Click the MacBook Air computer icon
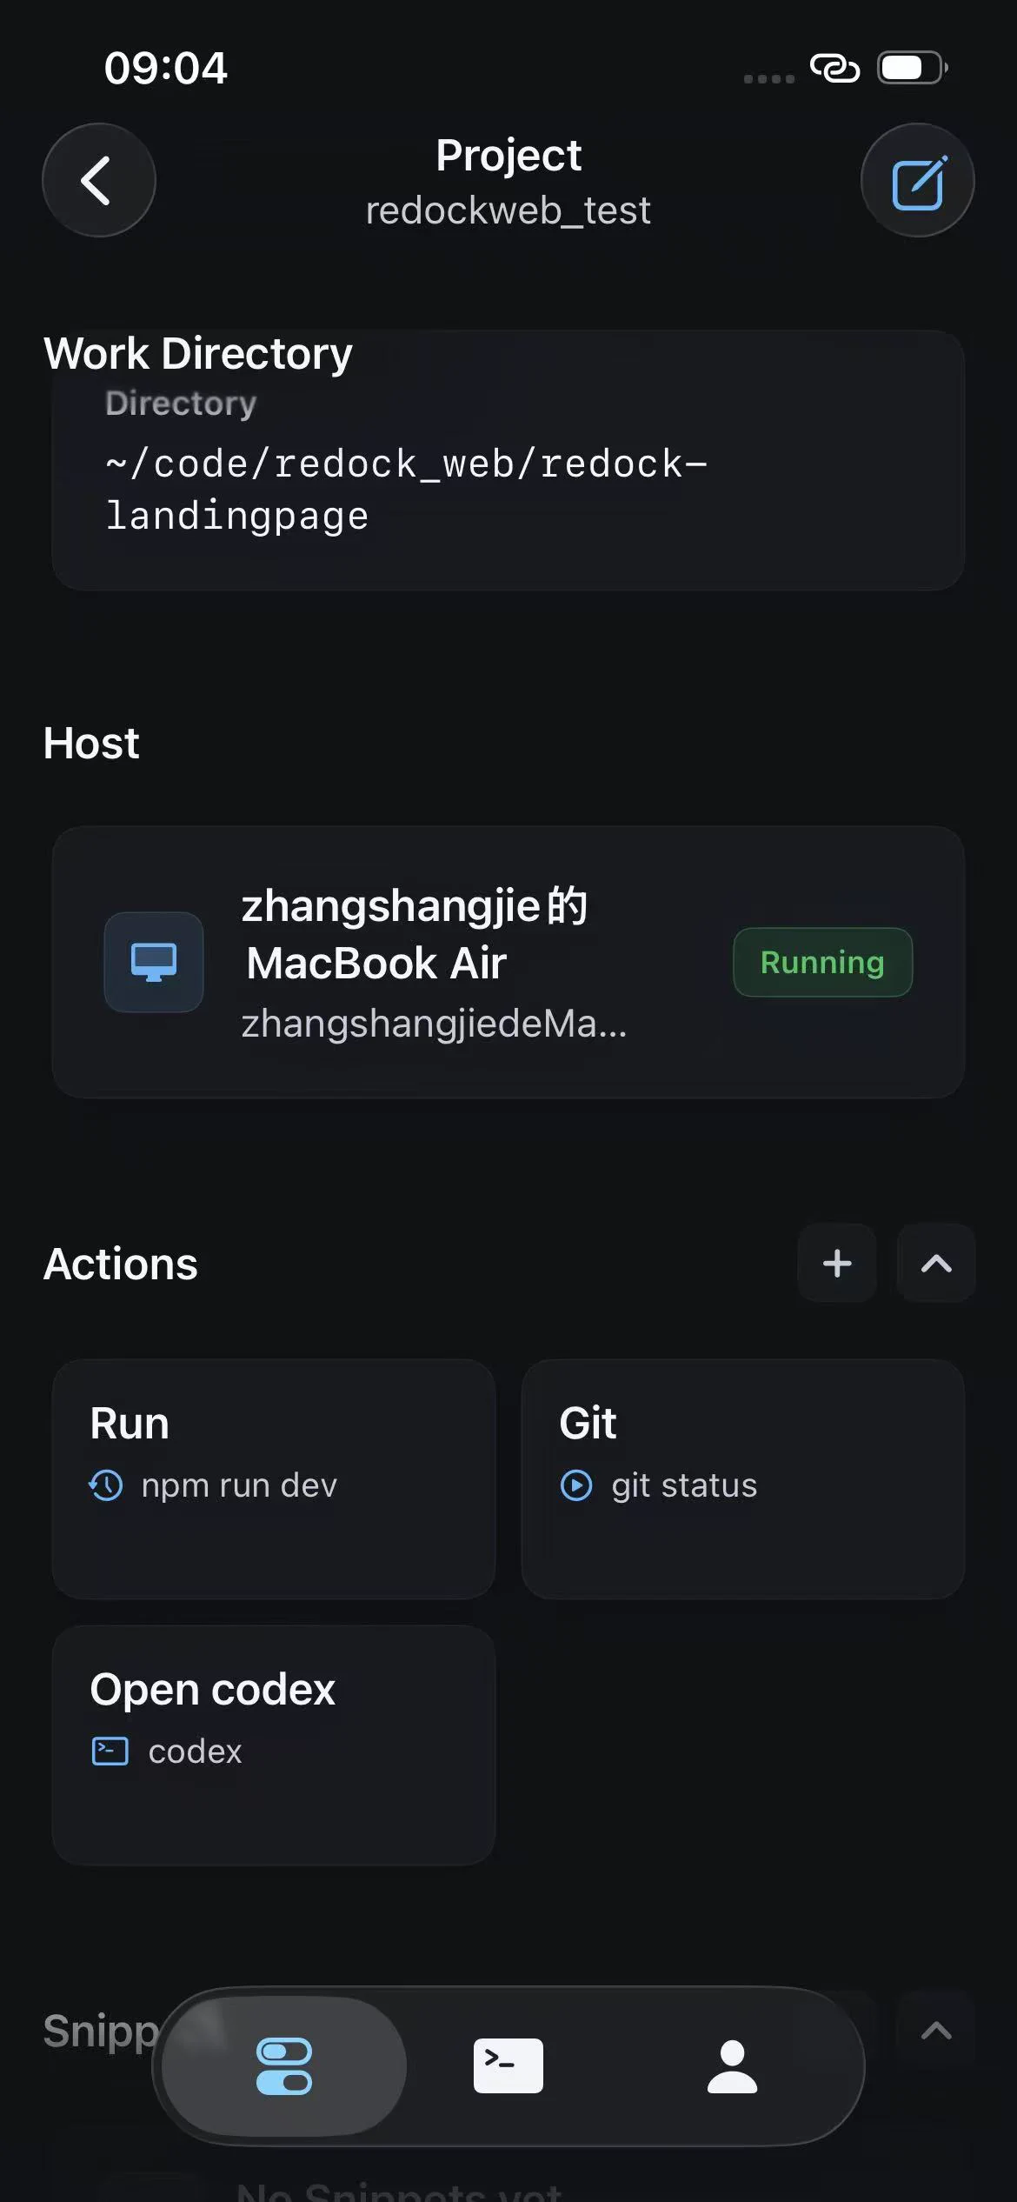1017x2202 pixels. coord(154,962)
